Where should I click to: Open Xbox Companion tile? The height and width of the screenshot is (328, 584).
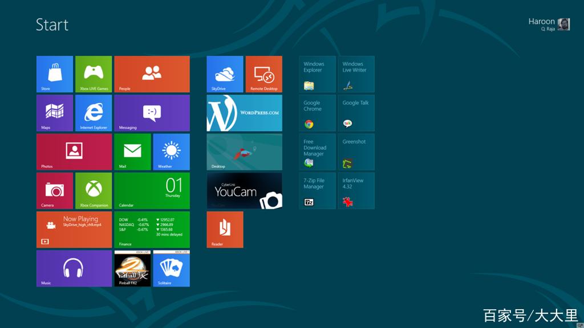pos(94,191)
